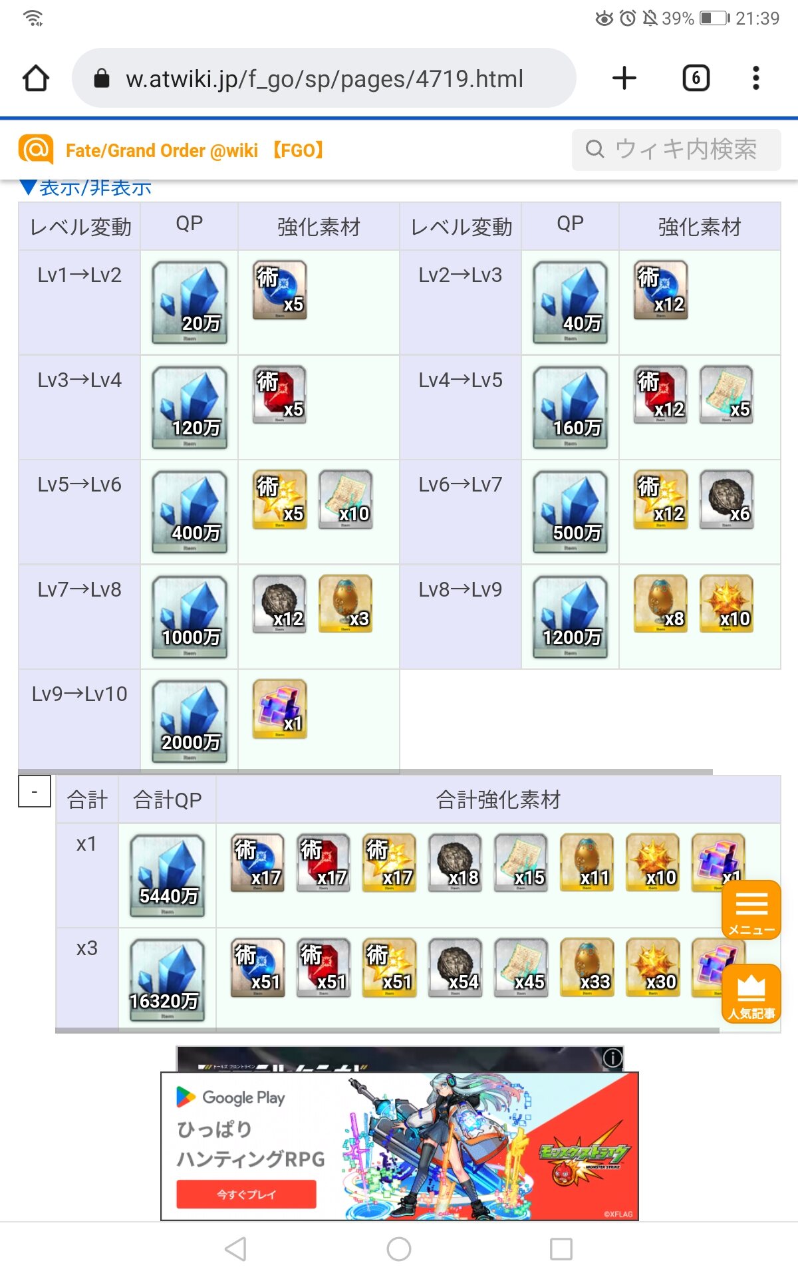Screen dimensions: 798x1277
Task: Open the browser three-dot overflow menu
Action: coord(755,78)
